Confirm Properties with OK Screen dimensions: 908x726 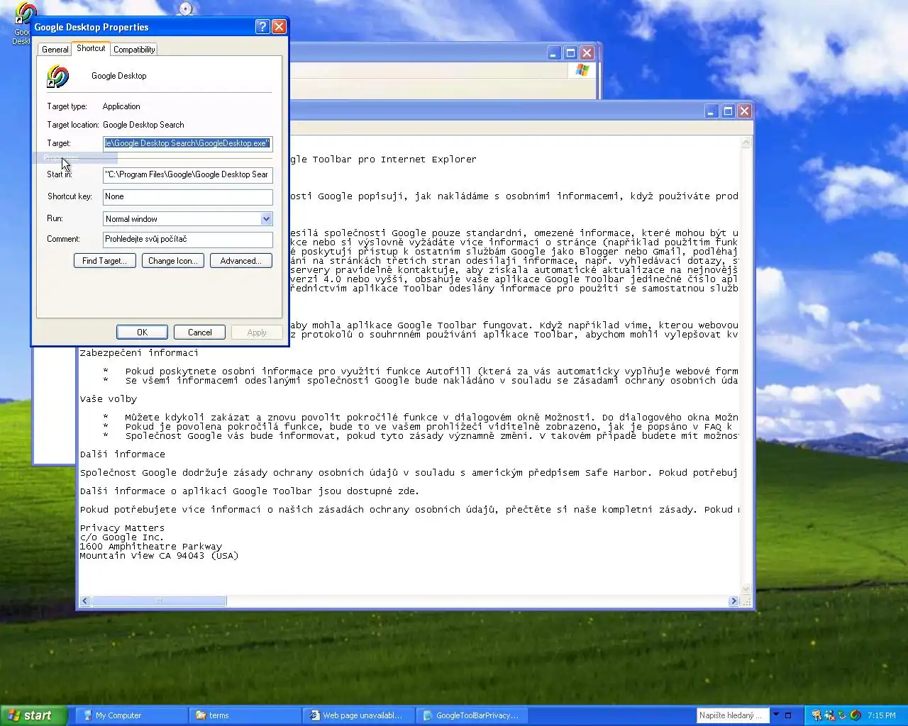[142, 333]
